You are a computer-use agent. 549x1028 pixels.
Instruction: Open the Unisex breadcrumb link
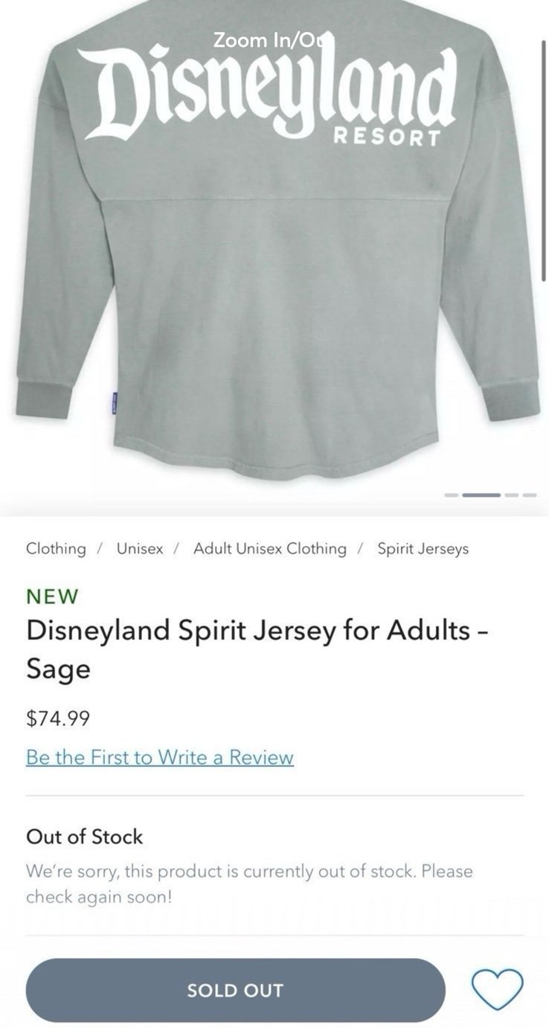tap(140, 549)
